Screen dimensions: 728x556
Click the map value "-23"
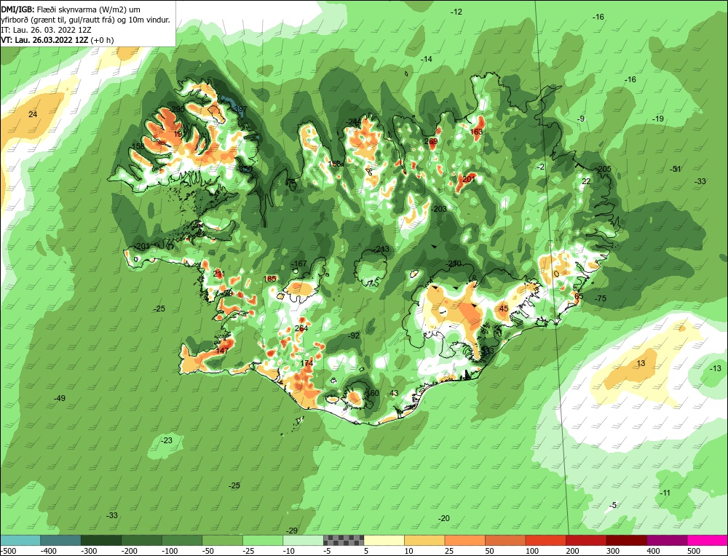point(167,440)
